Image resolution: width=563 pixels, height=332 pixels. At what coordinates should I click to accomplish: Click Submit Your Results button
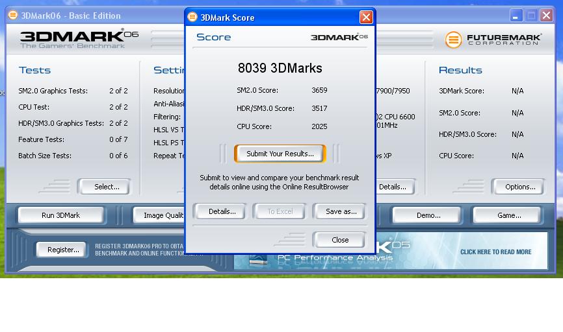tap(280, 154)
